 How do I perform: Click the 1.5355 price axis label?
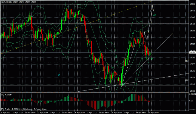coord(192,37)
